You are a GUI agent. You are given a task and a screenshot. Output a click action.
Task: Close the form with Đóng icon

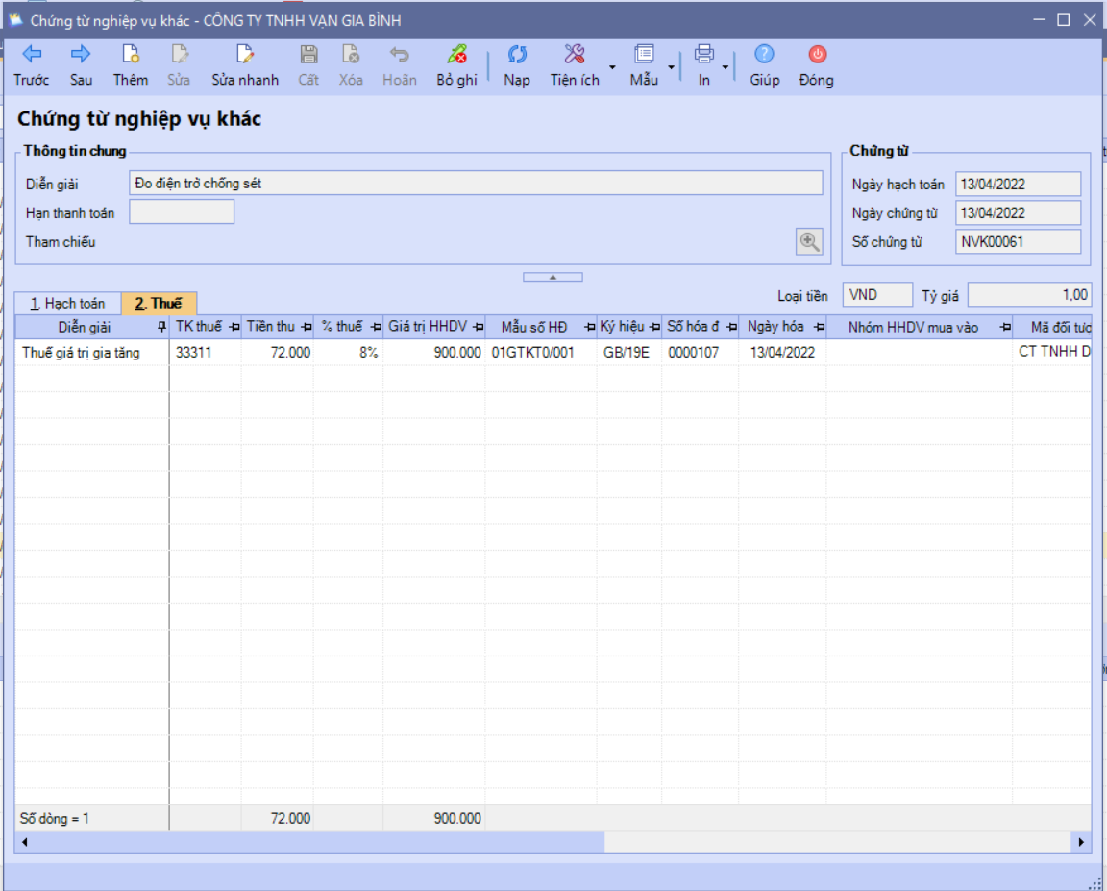click(x=817, y=55)
